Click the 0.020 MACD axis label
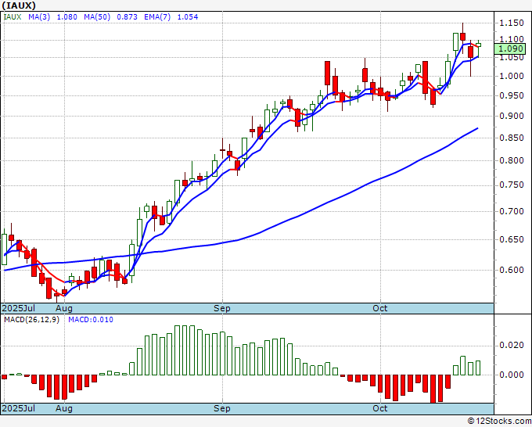The width and height of the screenshot is (532, 427). (x=512, y=345)
